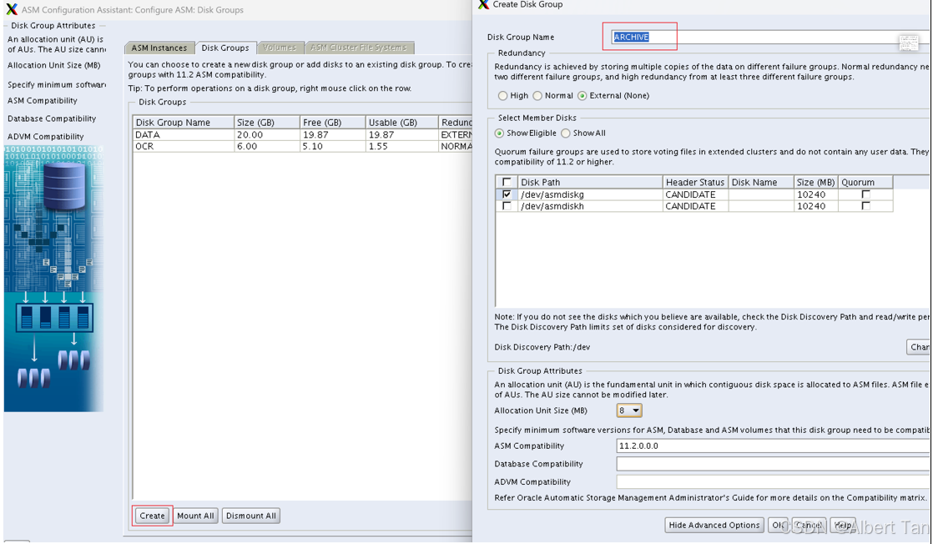
Task: Choose Show All disks option
Action: pyautogui.click(x=565, y=133)
